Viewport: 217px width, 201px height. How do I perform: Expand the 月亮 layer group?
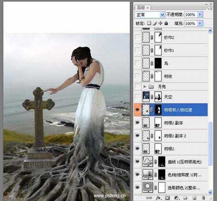[145, 87]
